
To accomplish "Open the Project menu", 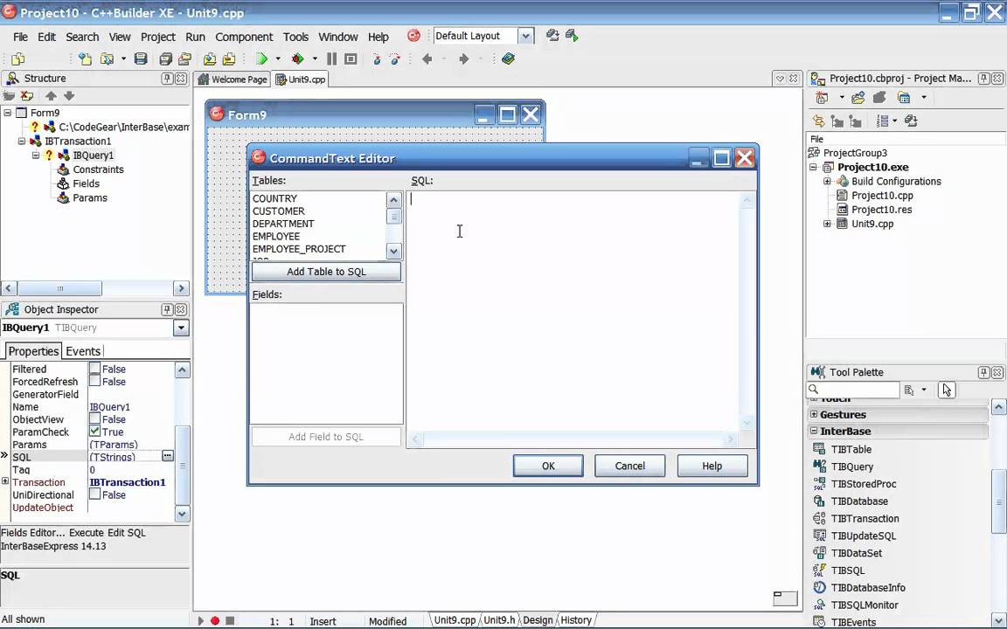I will (158, 38).
